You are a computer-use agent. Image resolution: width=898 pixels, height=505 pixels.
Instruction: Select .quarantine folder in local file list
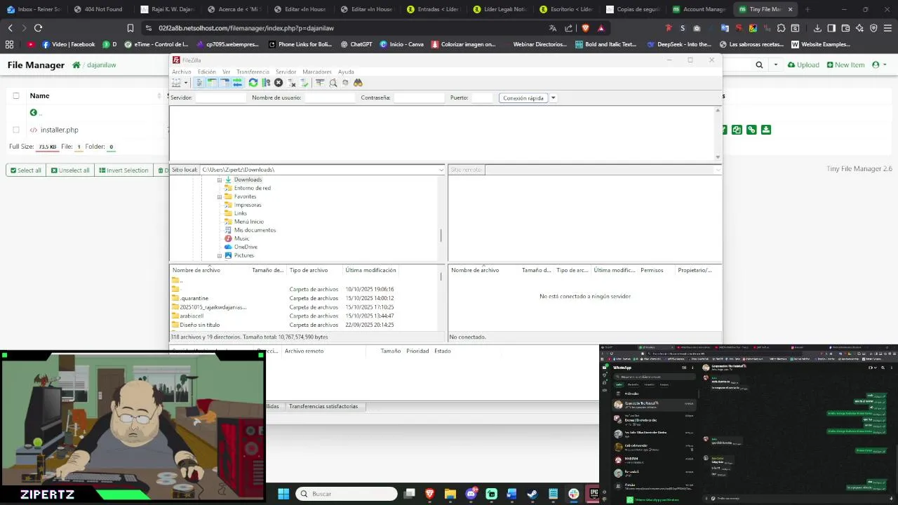point(194,298)
